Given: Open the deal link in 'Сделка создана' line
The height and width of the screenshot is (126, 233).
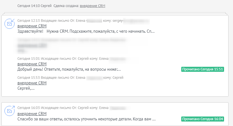Looking at the screenshot, I should (92, 6).
